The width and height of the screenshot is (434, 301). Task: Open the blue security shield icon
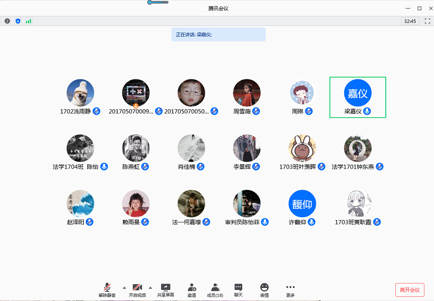point(18,21)
